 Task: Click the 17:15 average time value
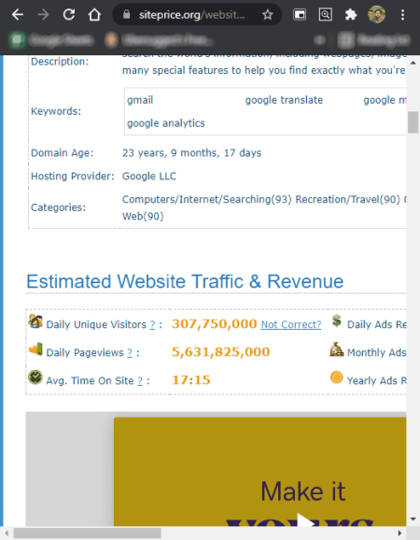coord(191,380)
